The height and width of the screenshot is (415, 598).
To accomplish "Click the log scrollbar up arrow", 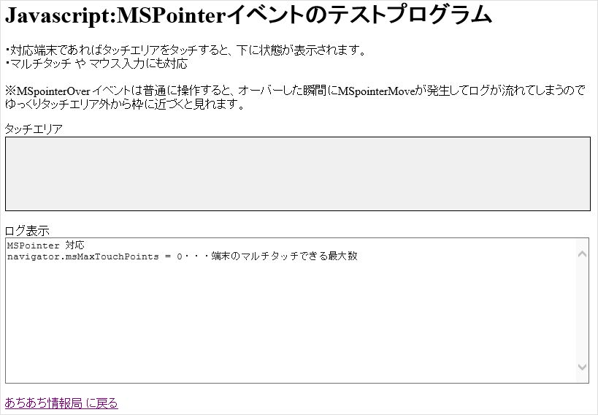I will click(x=582, y=254).
